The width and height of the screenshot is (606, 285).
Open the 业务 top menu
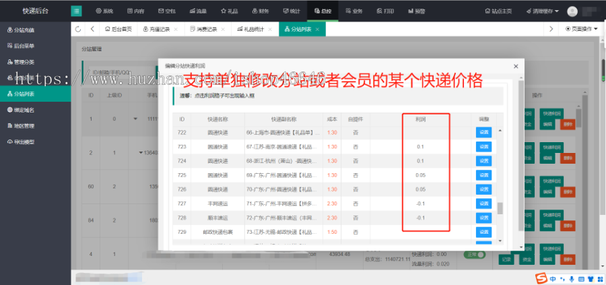tap(354, 11)
